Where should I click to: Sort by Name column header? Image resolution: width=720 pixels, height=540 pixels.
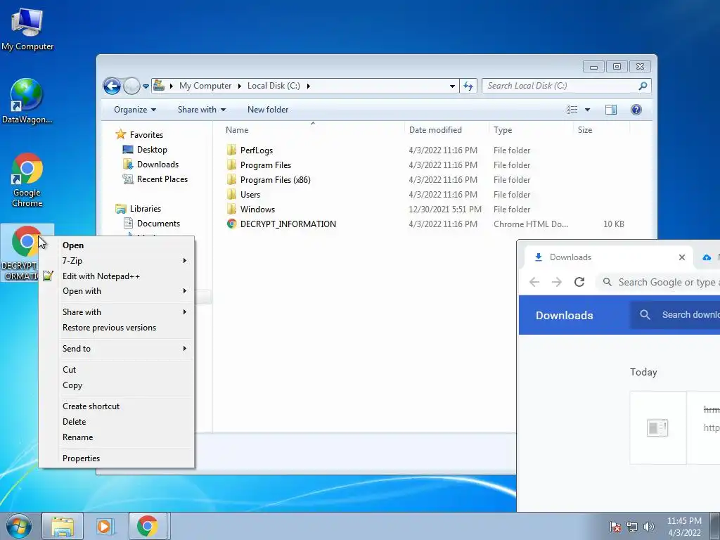[237, 130]
